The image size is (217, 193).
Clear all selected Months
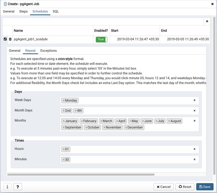[194, 121]
